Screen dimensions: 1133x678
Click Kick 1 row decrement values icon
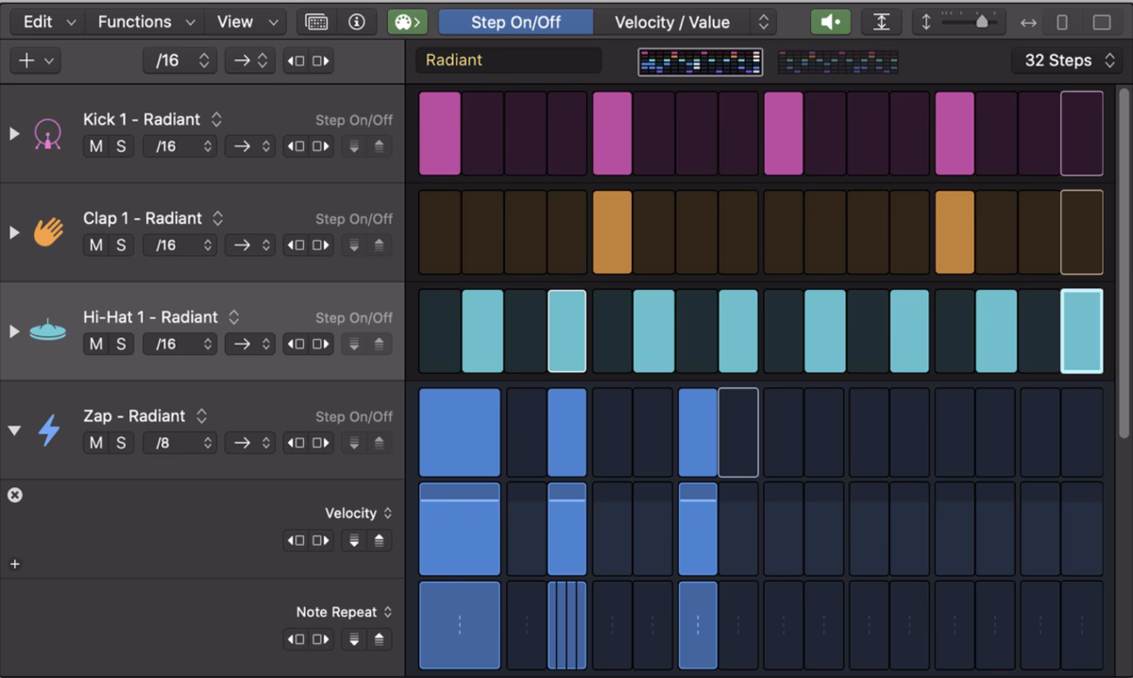tap(353, 146)
